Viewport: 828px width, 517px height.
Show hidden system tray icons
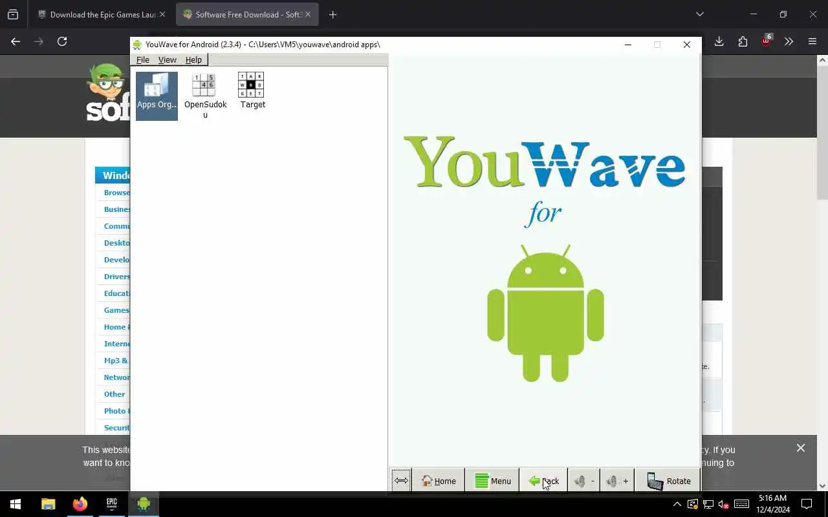coord(677,504)
